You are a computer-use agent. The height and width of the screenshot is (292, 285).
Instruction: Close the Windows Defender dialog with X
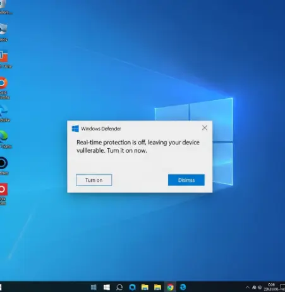tap(205, 128)
